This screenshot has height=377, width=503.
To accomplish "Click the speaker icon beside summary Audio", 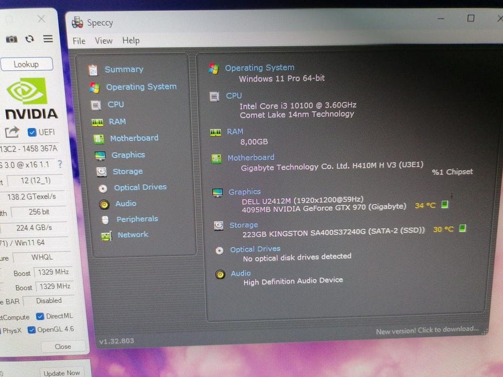I will [221, 274].
